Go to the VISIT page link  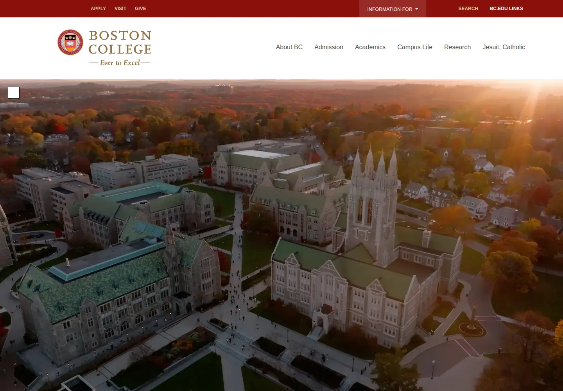120,9
